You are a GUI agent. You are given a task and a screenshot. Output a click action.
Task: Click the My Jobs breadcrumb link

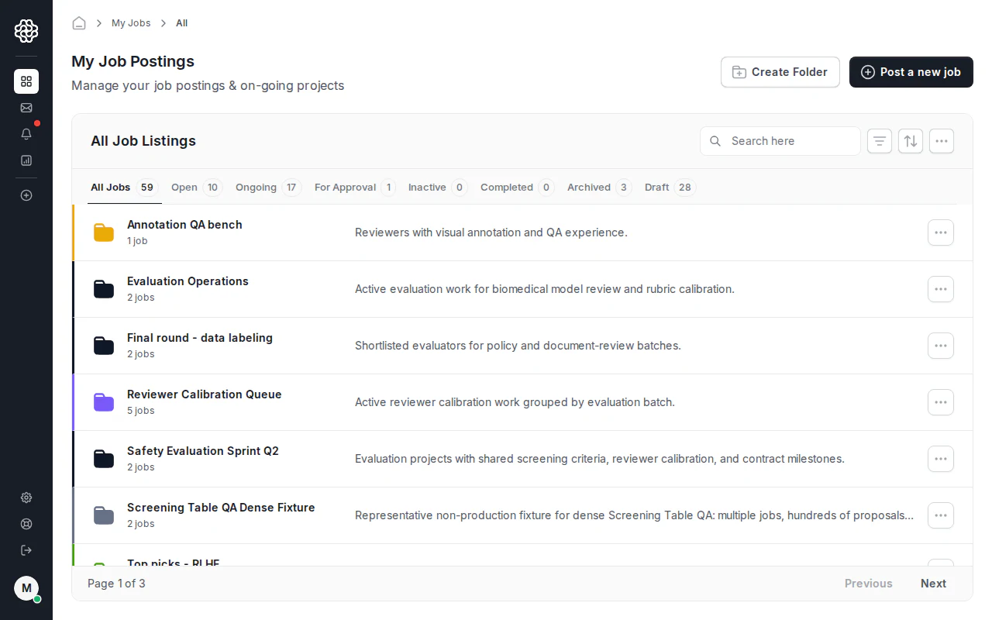pos(131,23)
